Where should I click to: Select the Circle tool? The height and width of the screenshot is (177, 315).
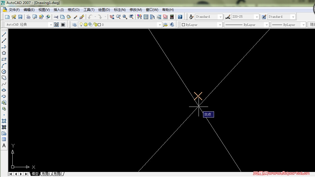(4, 72)
